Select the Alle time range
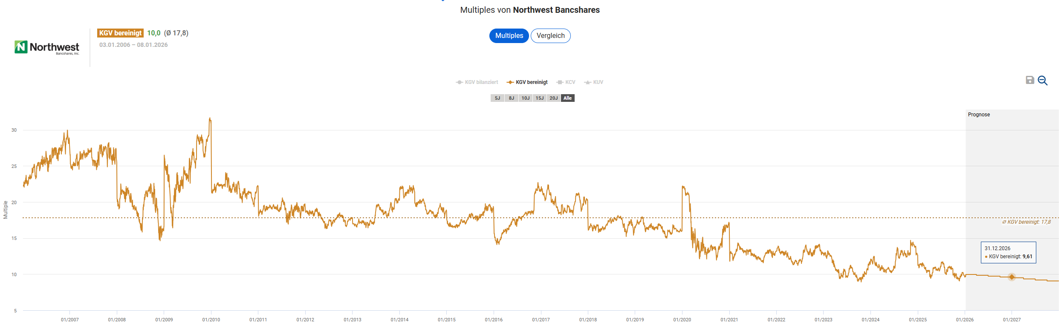 point(568,98)
